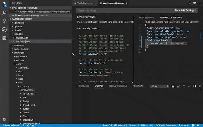Select the ESLint output channel dropdown

(160, 86)
